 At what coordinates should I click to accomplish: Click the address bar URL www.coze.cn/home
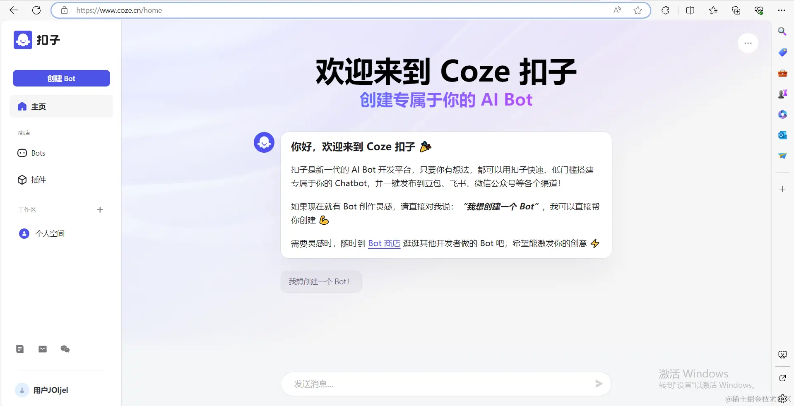pos(119,10)
